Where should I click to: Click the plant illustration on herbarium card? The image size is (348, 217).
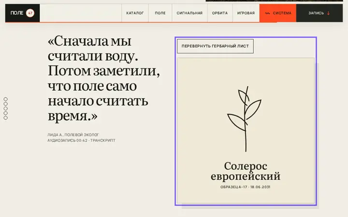coord(245,119)
